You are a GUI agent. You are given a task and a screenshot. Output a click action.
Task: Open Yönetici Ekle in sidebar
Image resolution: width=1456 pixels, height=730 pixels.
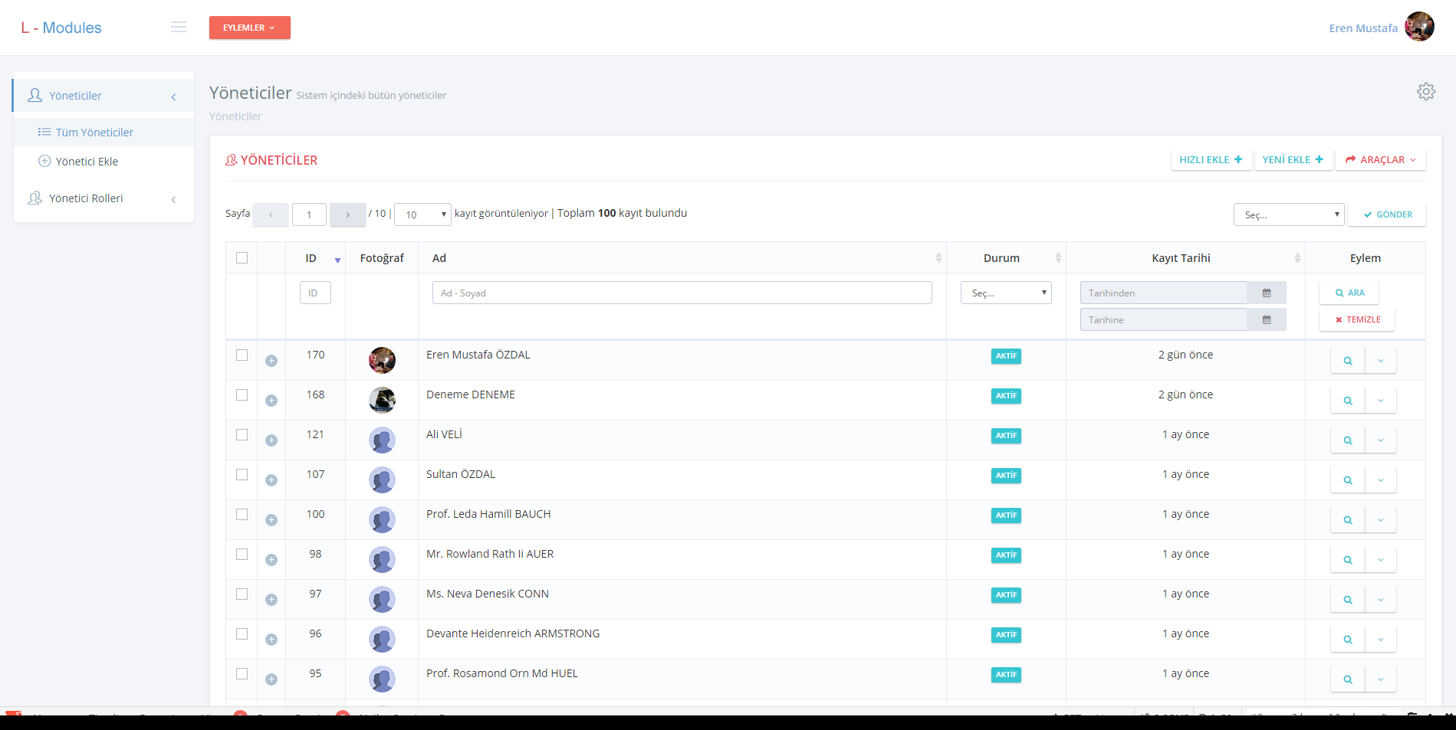(104, 162)
